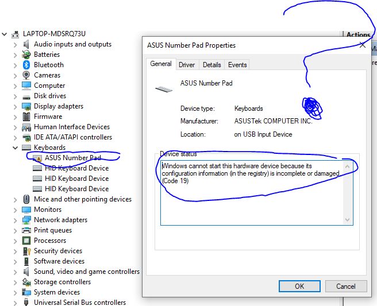Select the Print queues tree label
377x306 pixels.
[53, 230]
